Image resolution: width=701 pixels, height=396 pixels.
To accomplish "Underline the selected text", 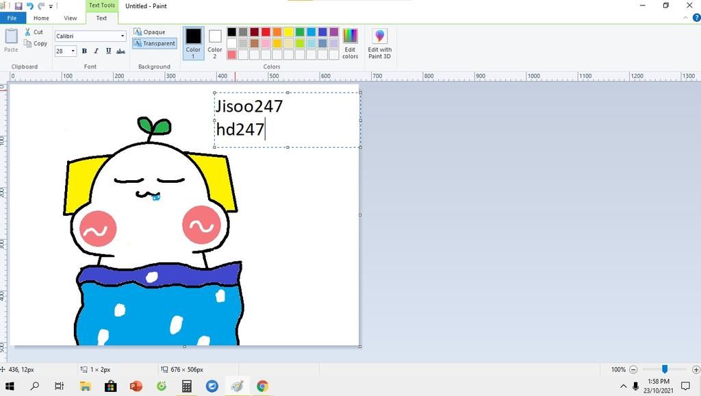I will tap(107, 50).
